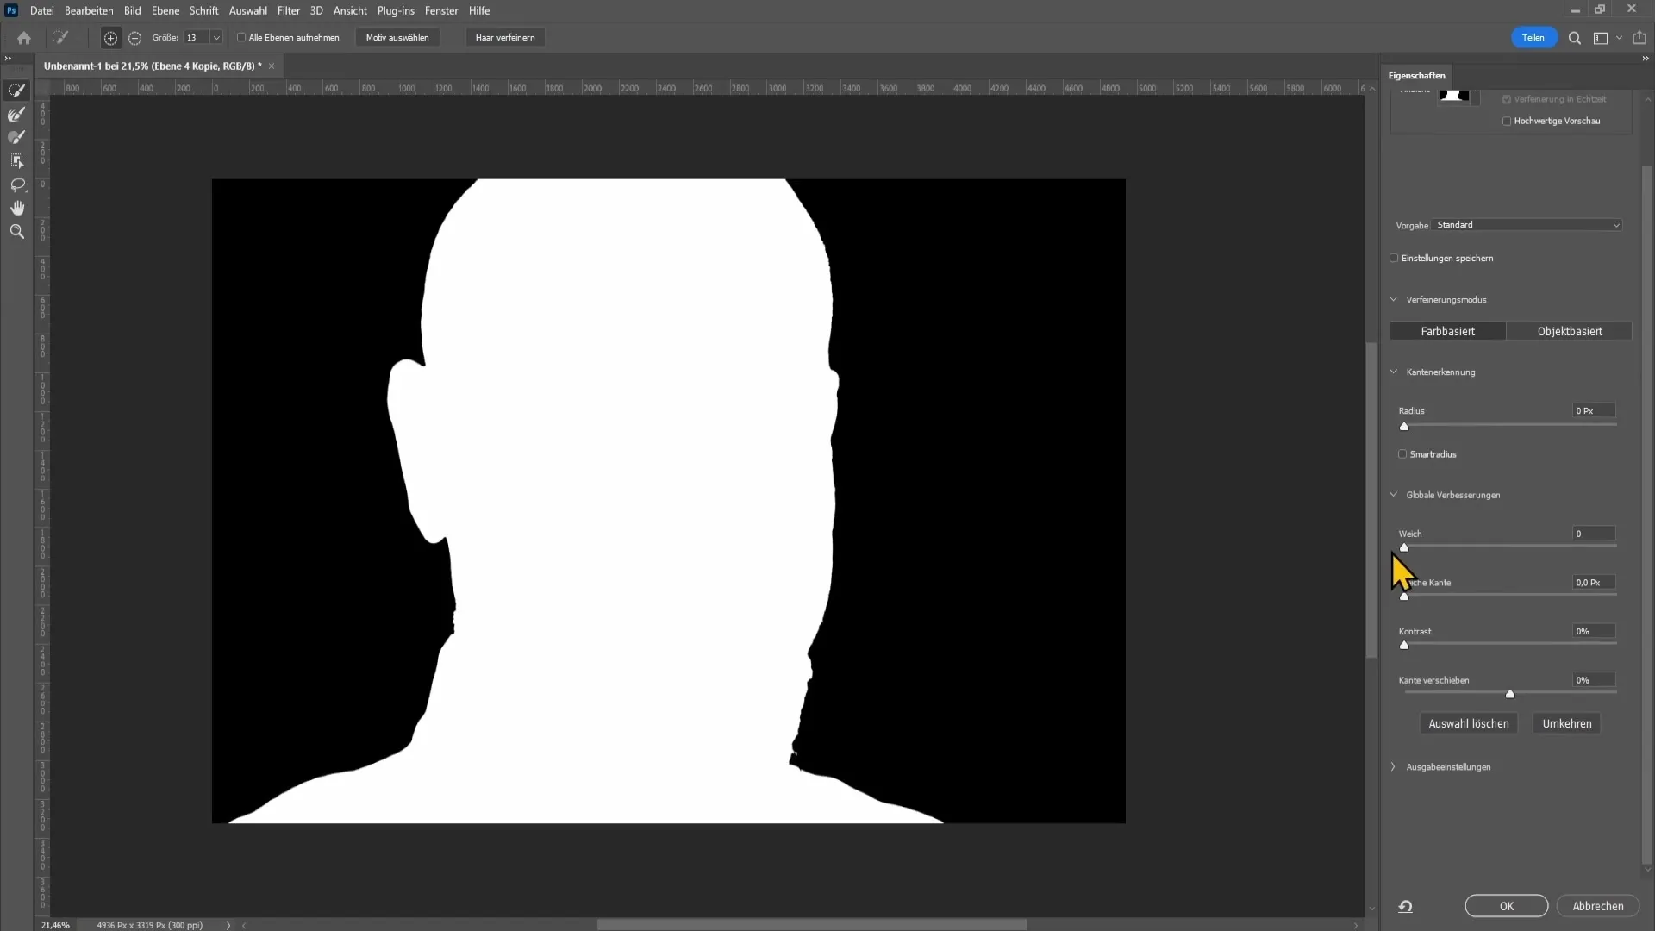
Task: Confirm with the OK button
Action: pos(1507,906)
